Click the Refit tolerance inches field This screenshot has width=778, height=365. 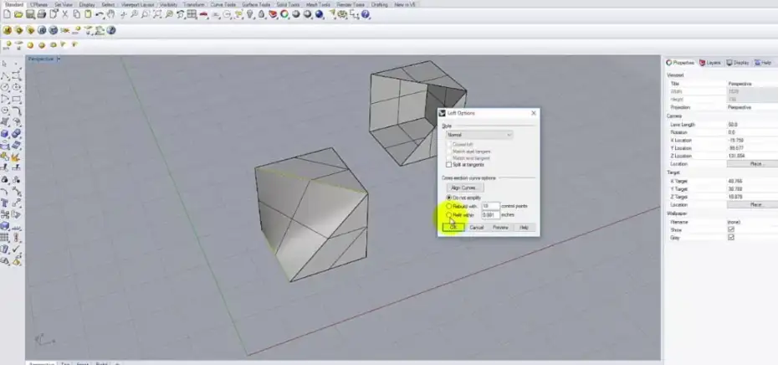[x=490, y=215]
